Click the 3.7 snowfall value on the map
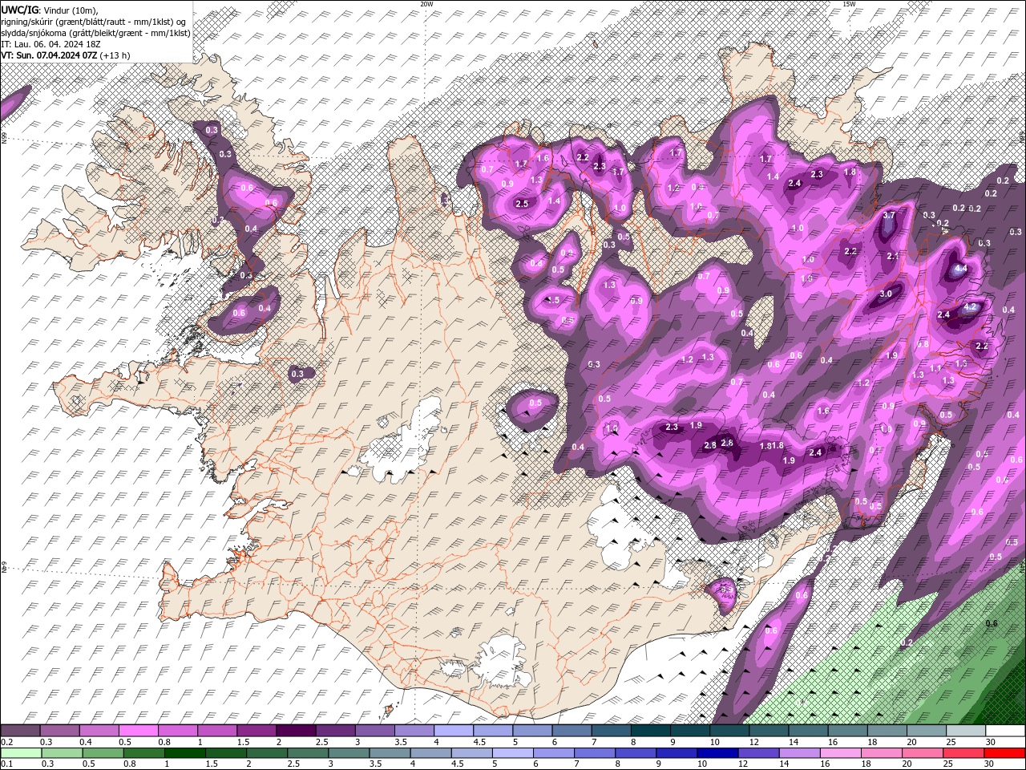This screenshot has height=770, width=1026. [x=889, y=215]
